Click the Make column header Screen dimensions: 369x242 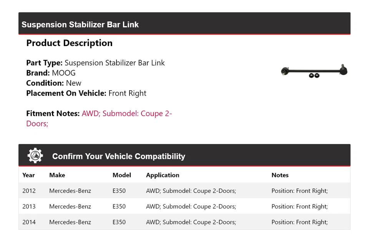click(57, 175)
